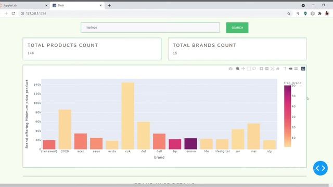The height and width of the screenshot is (187, 333).
Task: Open the gray cube browser extension
Action: 312,14
